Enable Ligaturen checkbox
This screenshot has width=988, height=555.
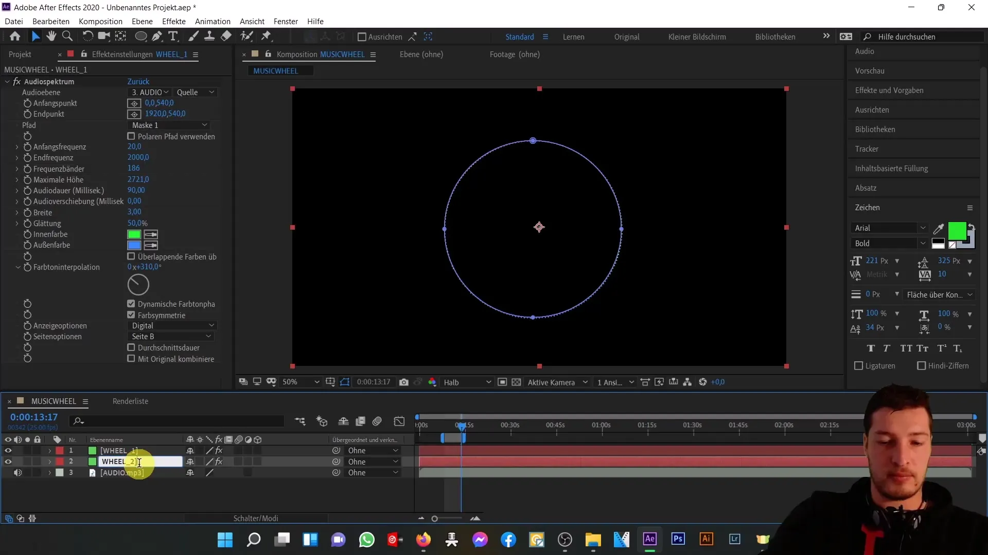pyautogui.click(x=858, y=366)
